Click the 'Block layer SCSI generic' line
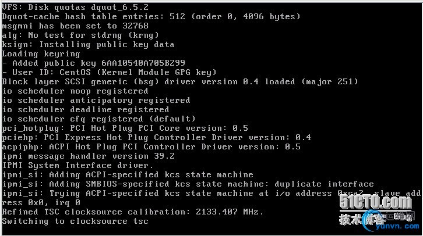 pos(180,82)
